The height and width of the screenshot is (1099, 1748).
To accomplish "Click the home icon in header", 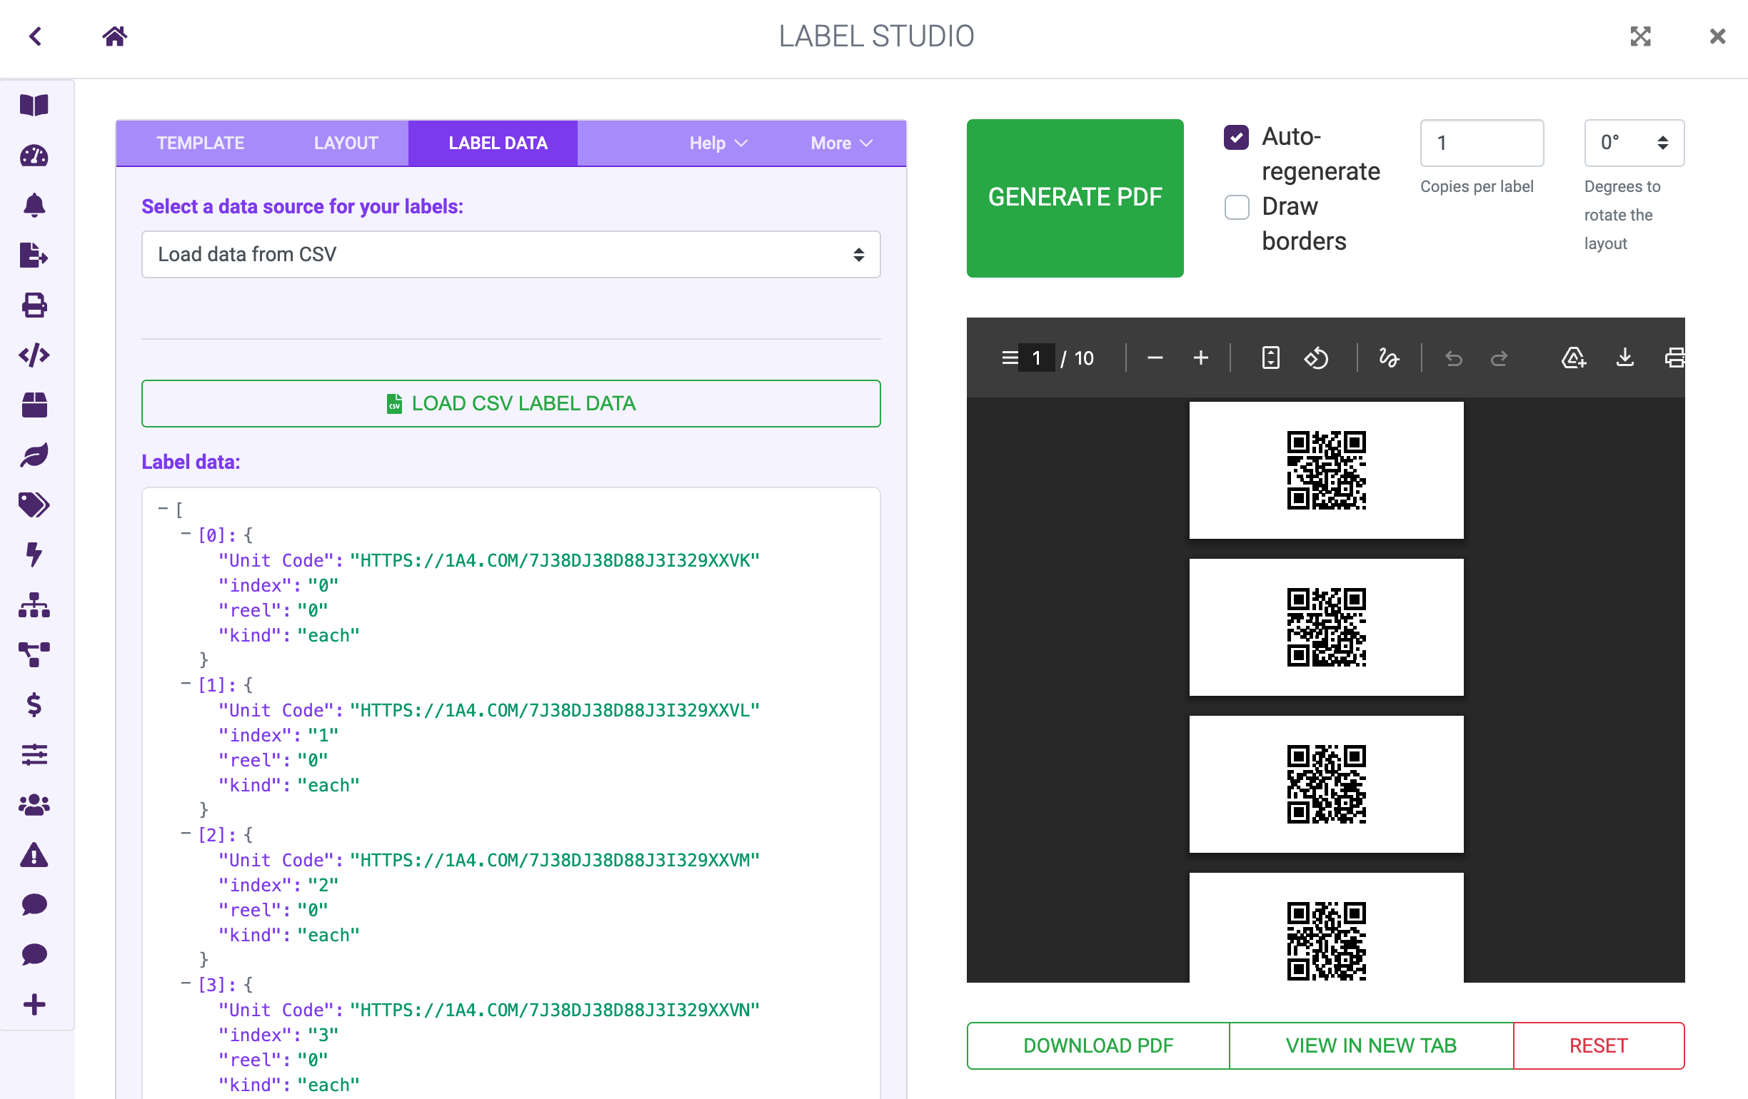I will [115, 36].
